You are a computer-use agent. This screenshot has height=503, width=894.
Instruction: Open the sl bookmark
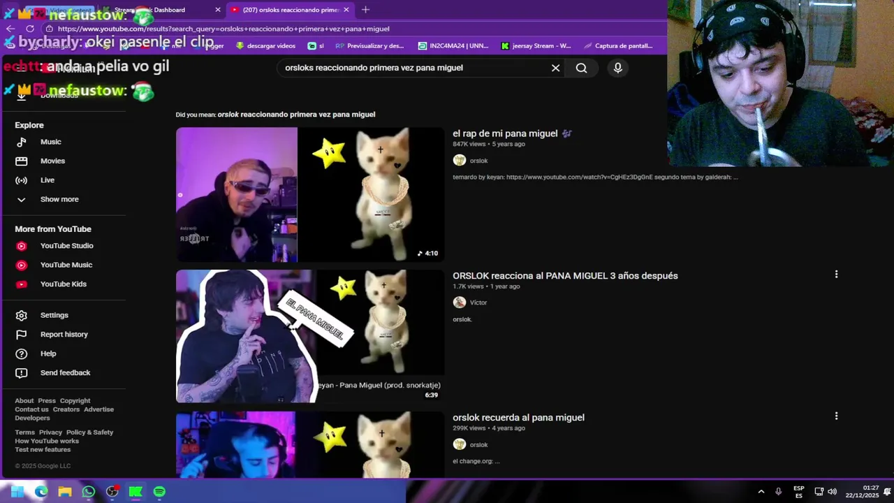click(x=316, y=46)
